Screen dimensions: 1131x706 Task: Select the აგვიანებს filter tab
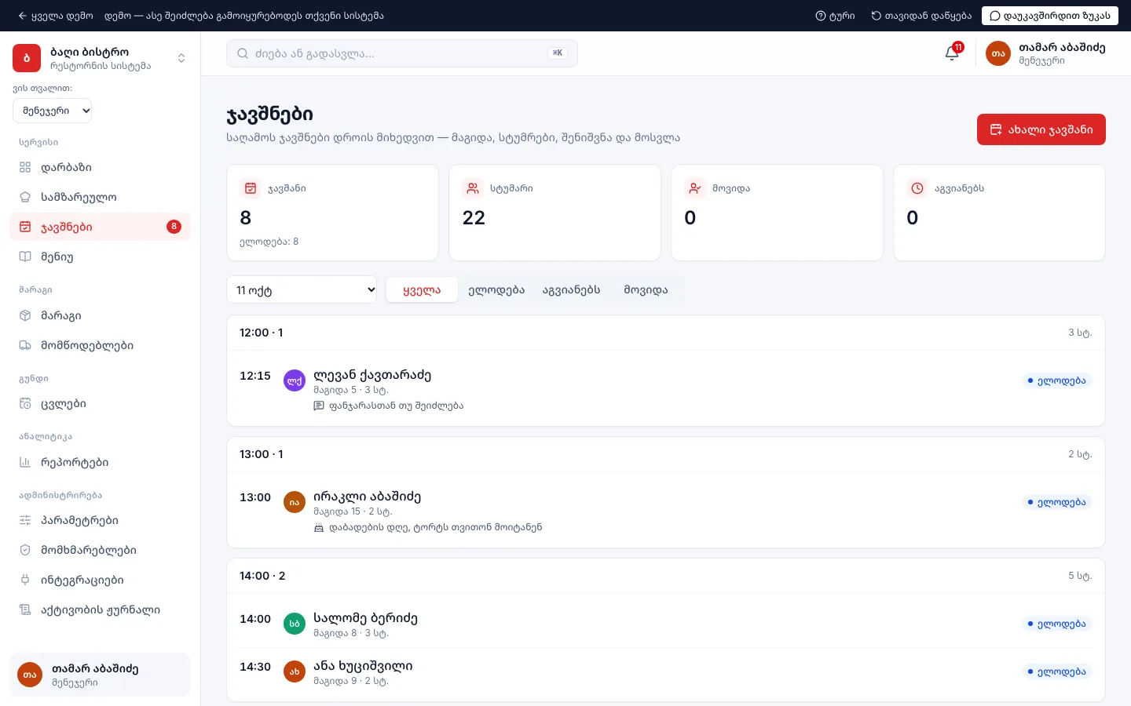pyautogui.click(x=571, y=289)
